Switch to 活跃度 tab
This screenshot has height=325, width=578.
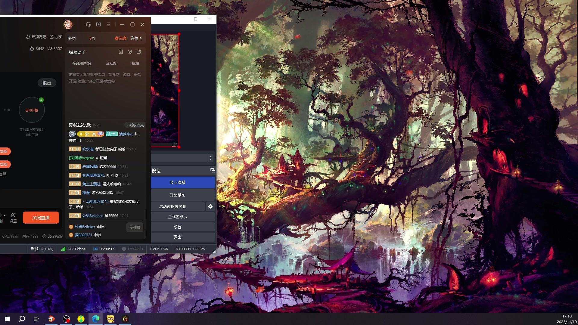tap(111, 63)
